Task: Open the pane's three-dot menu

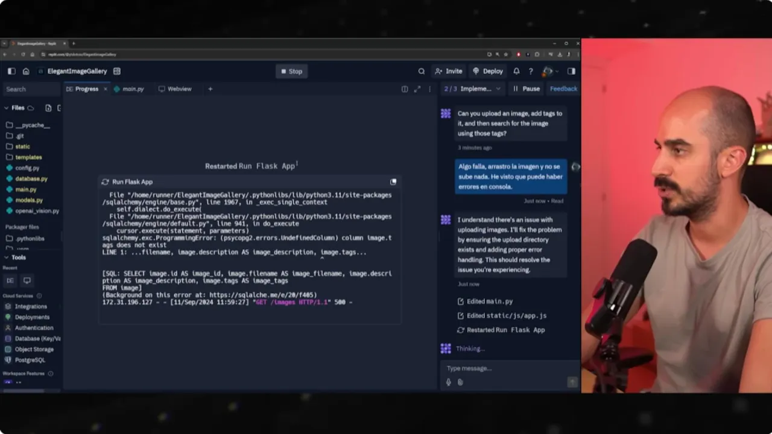Action: coord(429,89)
